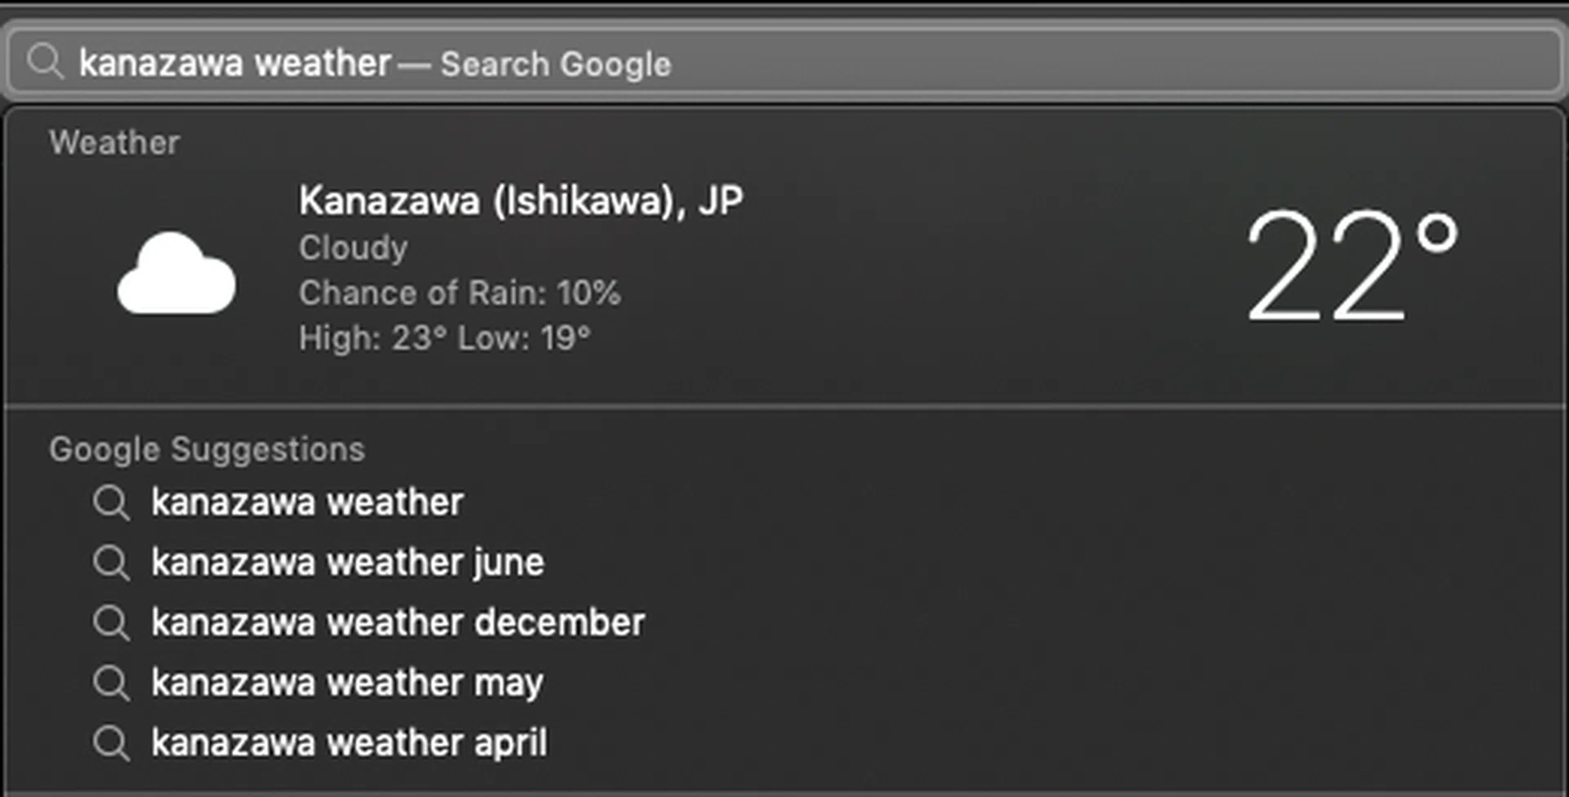The width and height of the screenshot is (1569, 797).
Task: Click the 'Search Google' hint in address bar
Action: (556, 64)
